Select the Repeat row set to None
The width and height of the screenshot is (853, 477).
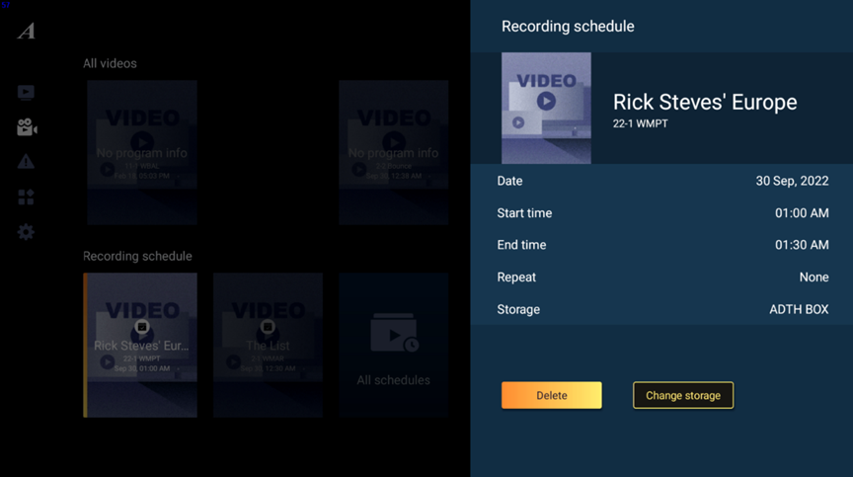coord(662,277)
